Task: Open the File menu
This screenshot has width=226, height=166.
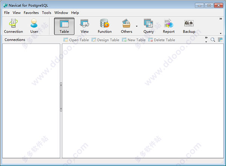Action: [x=7, y=13]
